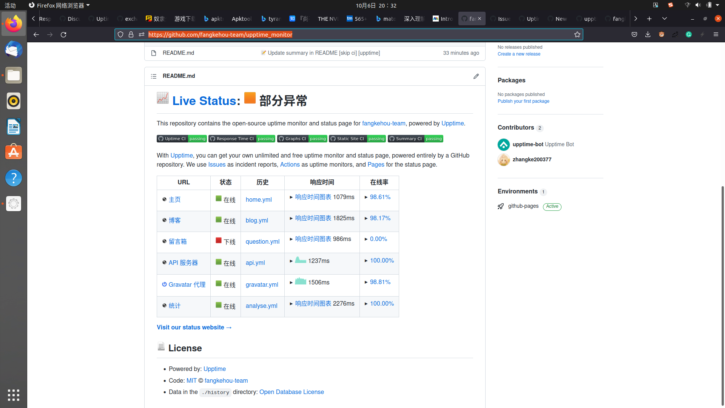Open the README table of contents icon
Screen dimensions: 725x408
click(x=154, y=76)
